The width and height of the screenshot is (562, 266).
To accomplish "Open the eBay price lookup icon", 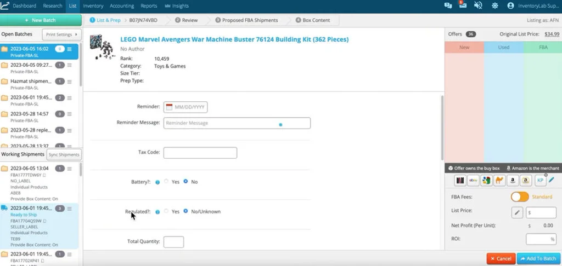I will [473, 180].
